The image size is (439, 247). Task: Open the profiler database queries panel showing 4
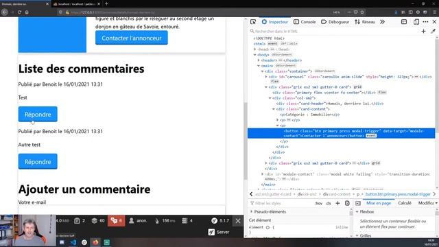(187, 221)
